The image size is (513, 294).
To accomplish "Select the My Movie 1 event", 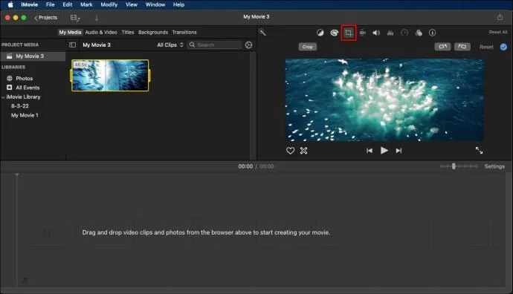I will [x=25, y=115].
